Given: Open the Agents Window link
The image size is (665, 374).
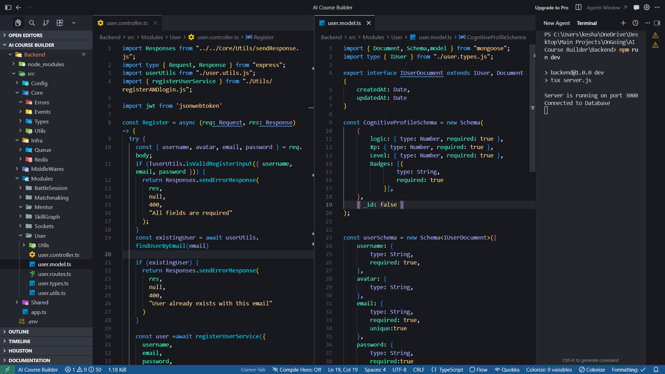Looking at the screenshot, I should (x=607, y=8).
